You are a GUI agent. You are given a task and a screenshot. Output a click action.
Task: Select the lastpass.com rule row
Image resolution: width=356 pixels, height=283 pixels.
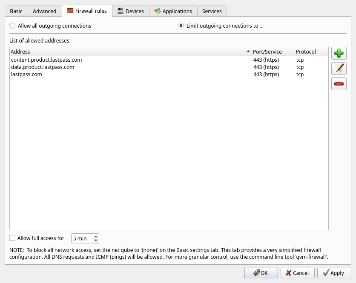coord(169,74)
